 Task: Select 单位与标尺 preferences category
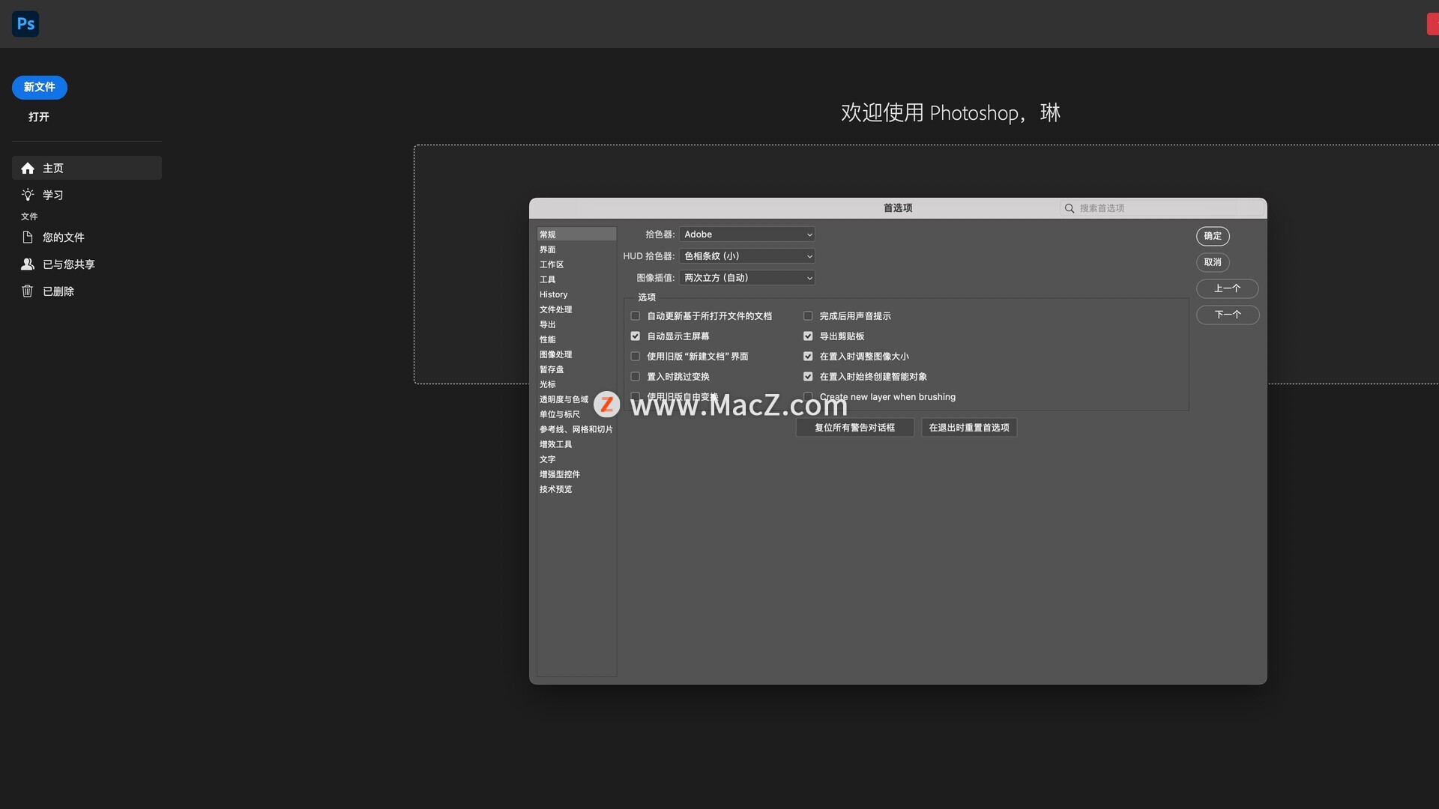[x=576, y=414]
